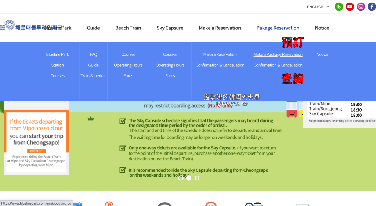Open Station under Blueline Park submenu

click(57, 65)
